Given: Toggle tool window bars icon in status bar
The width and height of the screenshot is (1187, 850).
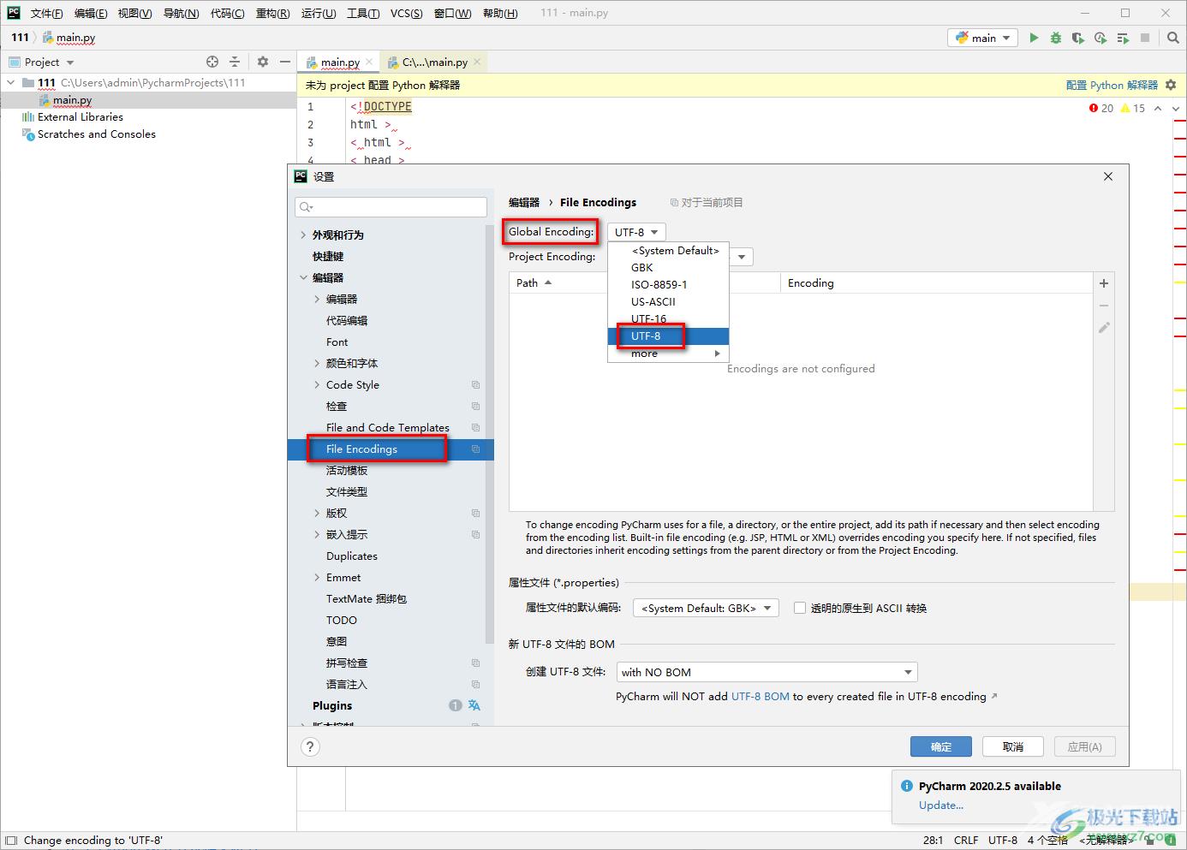Looking at the screenshot, I should pyautogui.click(x=10, y=841).
